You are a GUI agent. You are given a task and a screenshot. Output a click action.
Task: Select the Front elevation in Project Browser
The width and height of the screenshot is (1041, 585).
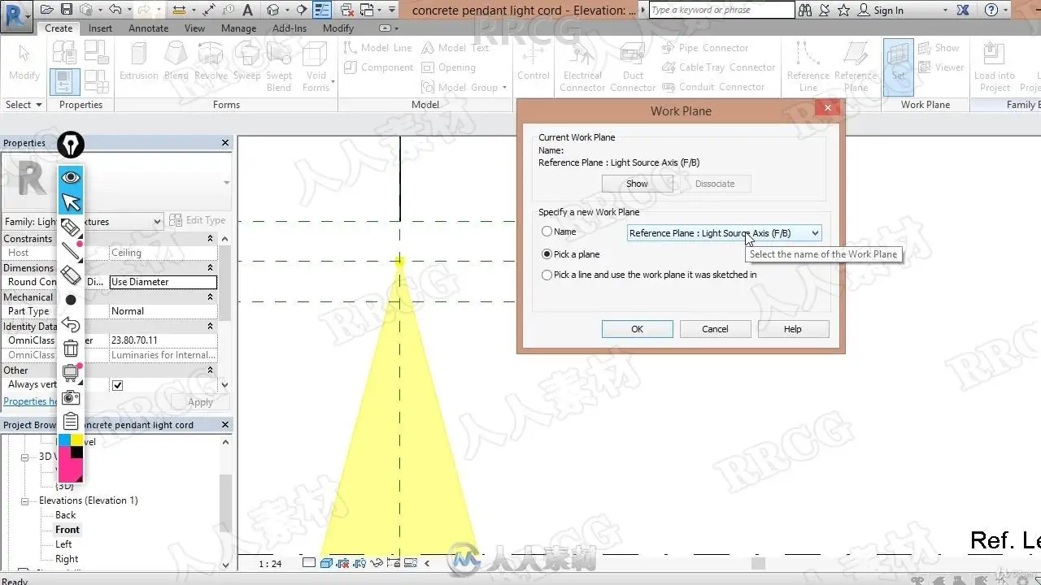pos(68,530)
